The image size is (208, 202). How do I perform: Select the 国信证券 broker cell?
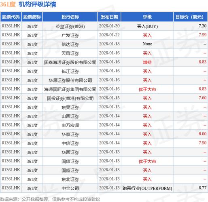[x=70, y=161]
